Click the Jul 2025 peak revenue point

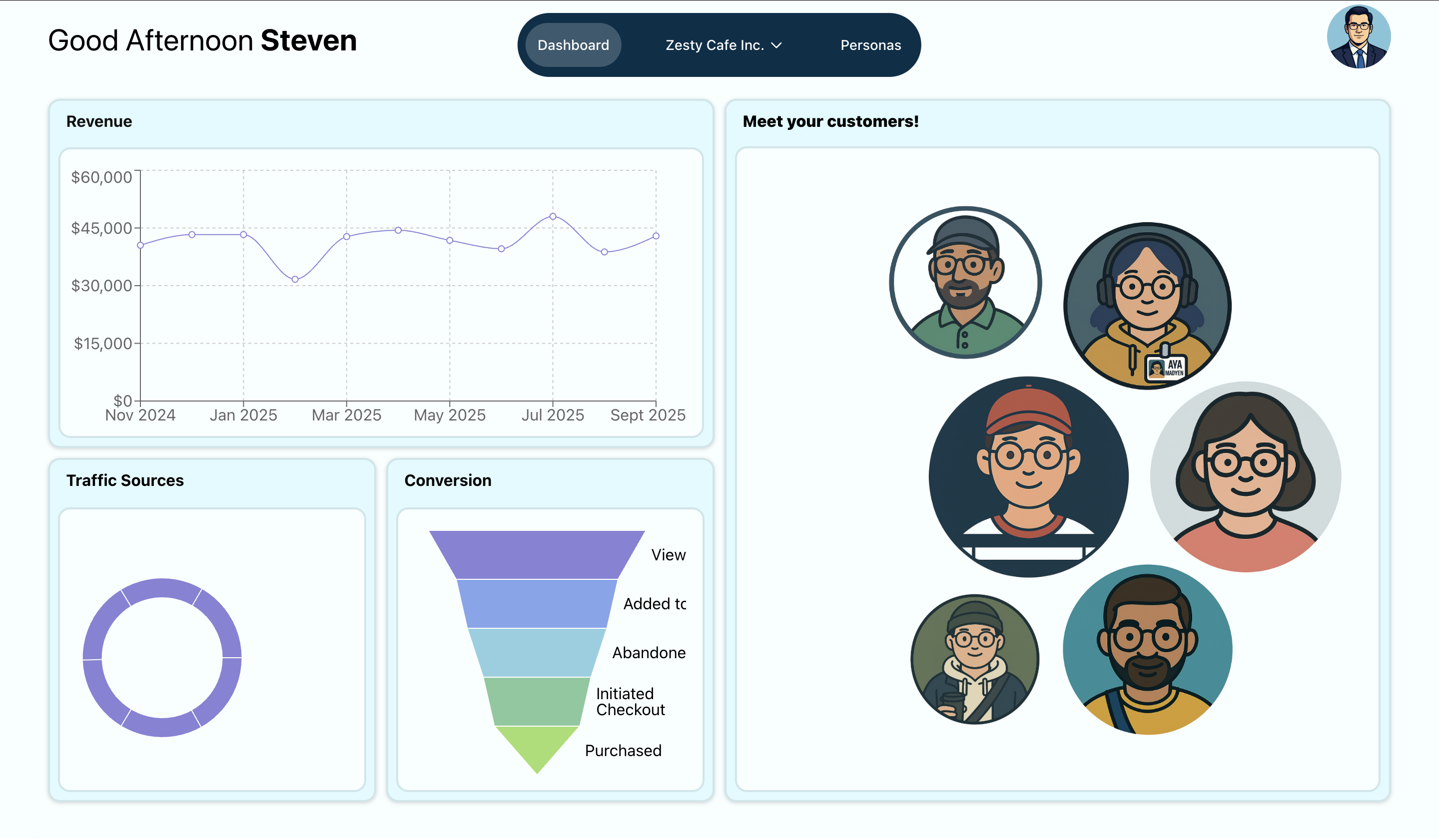tap(552, 216)
